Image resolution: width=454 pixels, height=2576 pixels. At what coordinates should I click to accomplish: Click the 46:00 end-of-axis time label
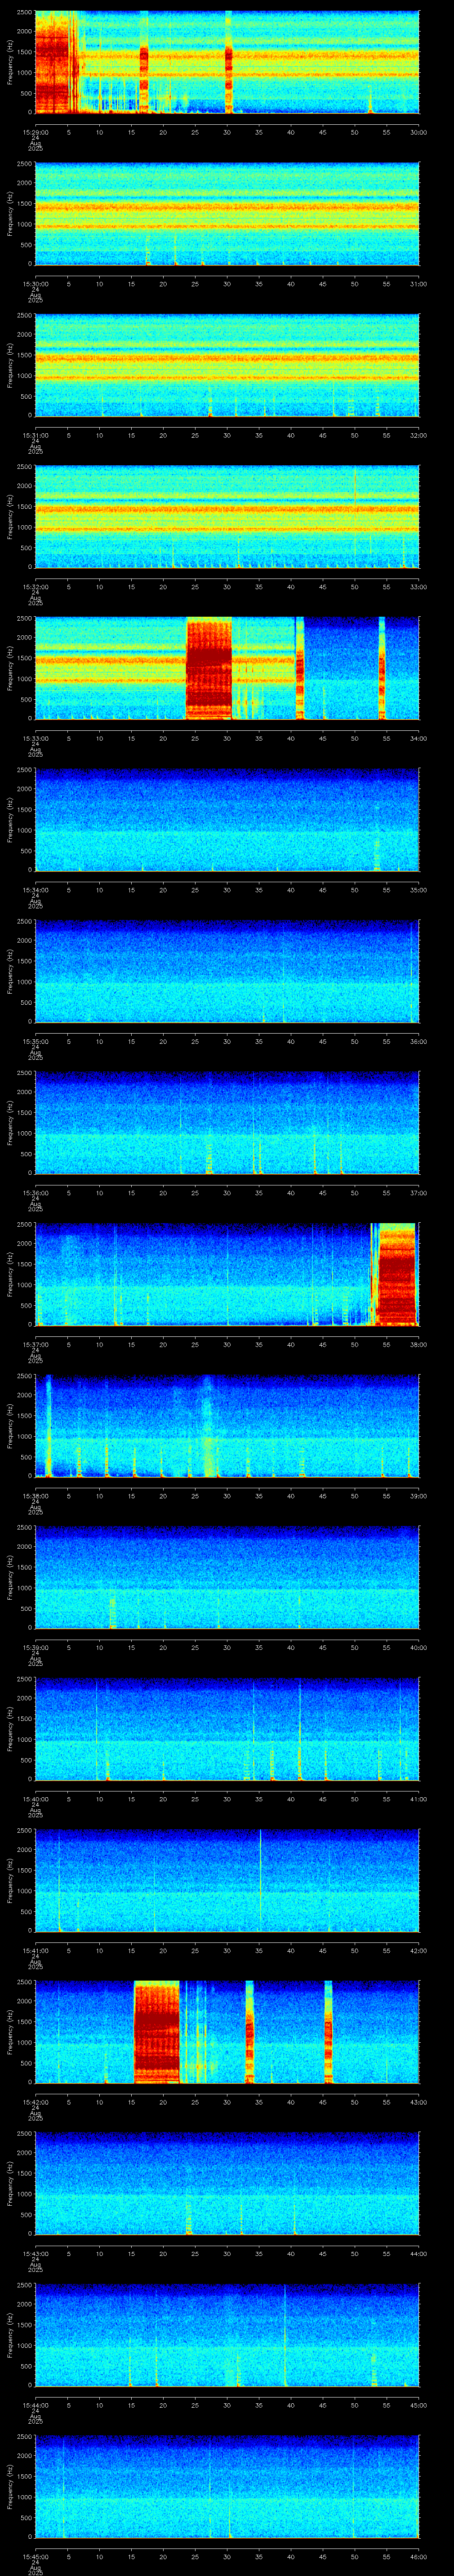[x=418, y=2556]
